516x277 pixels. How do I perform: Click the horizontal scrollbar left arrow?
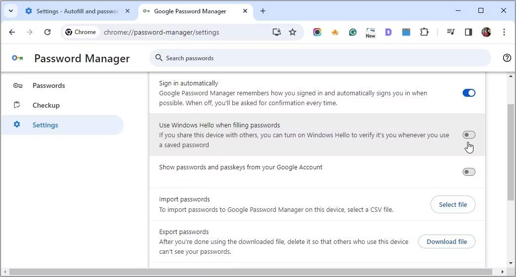[x=5, y=272]
